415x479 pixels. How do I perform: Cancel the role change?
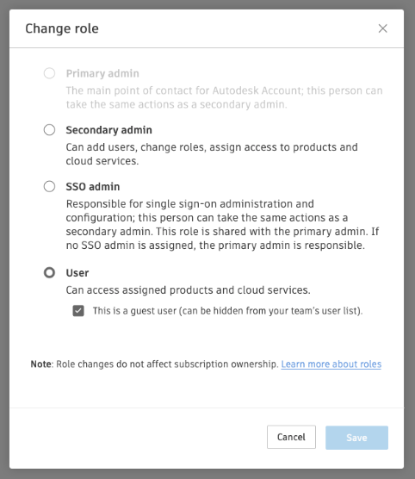tap(291, 437)
